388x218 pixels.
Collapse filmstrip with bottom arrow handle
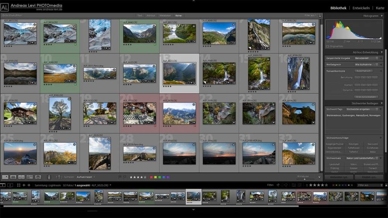(194, 210)
